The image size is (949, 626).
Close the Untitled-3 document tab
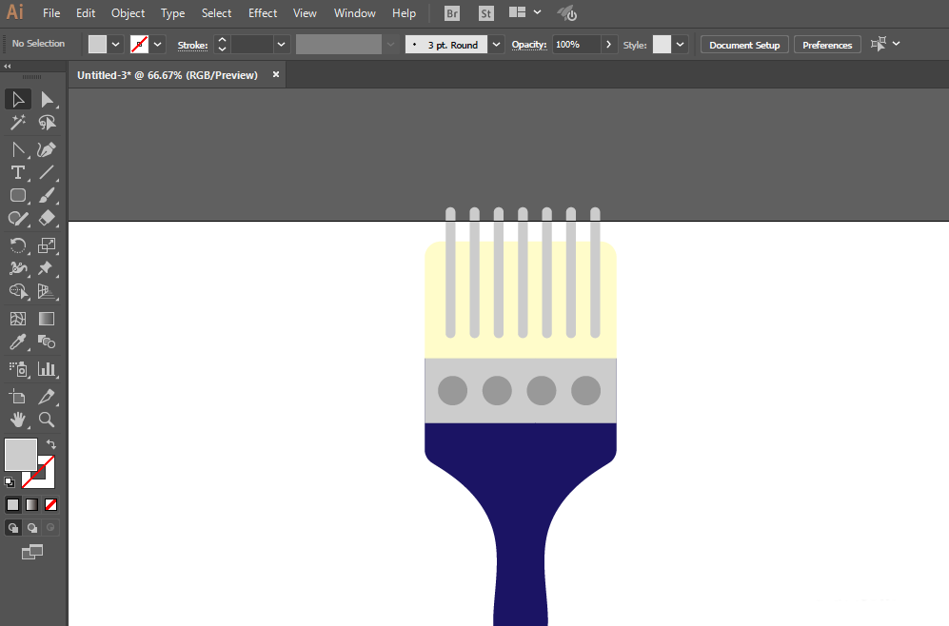pos(276,74)
